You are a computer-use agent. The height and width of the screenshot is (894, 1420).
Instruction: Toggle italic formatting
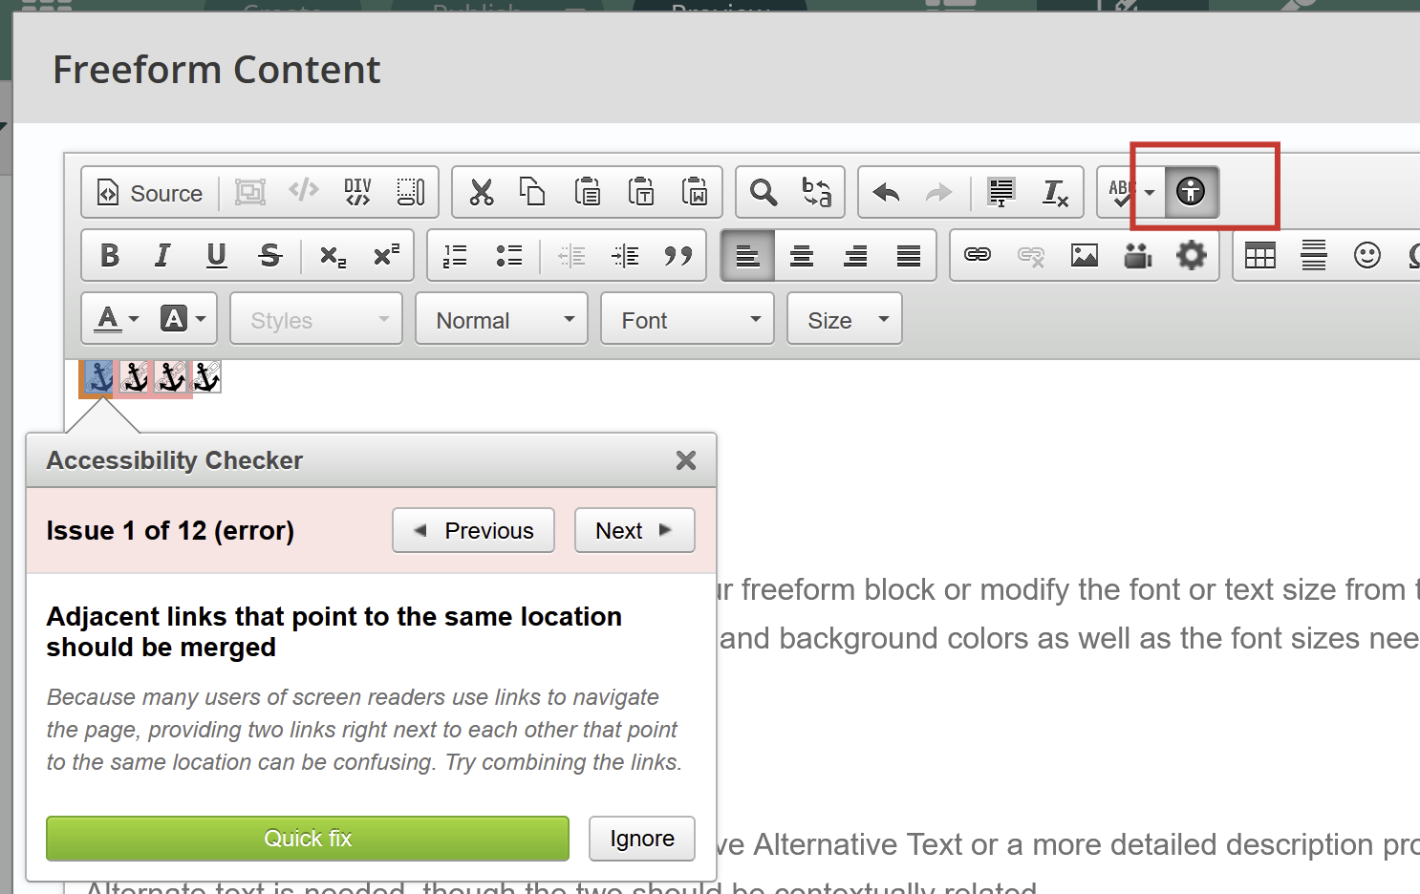162,255
